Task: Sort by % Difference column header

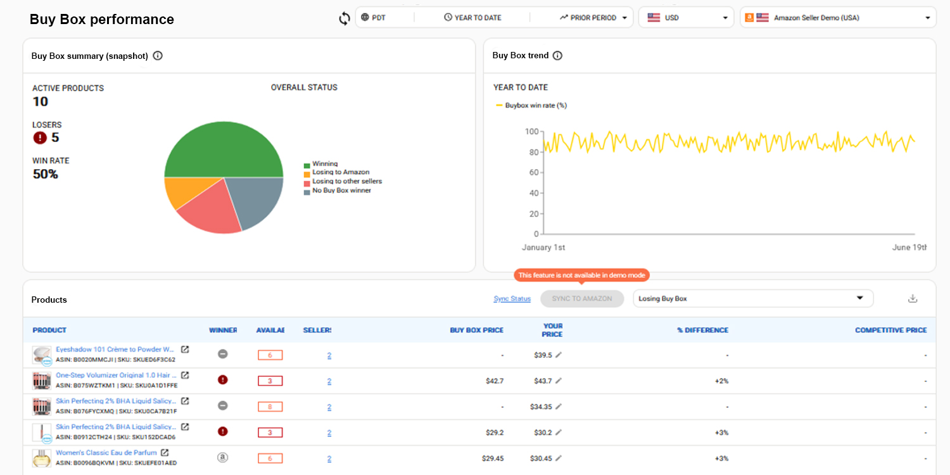Action: [x=704, y=330]
